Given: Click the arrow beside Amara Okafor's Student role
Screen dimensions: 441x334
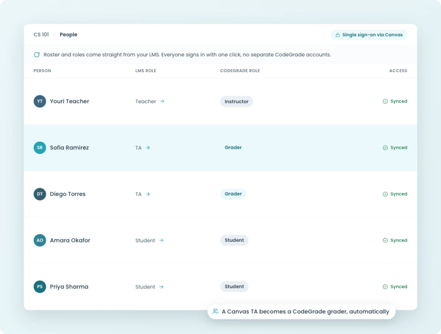Looking at the screenshot, I should click(x=161, y=240).
